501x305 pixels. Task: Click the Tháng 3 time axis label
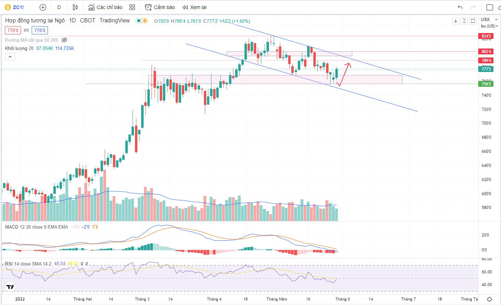(x=142, y=299)
